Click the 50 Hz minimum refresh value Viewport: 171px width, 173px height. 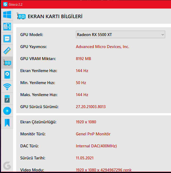pos(81,83)
